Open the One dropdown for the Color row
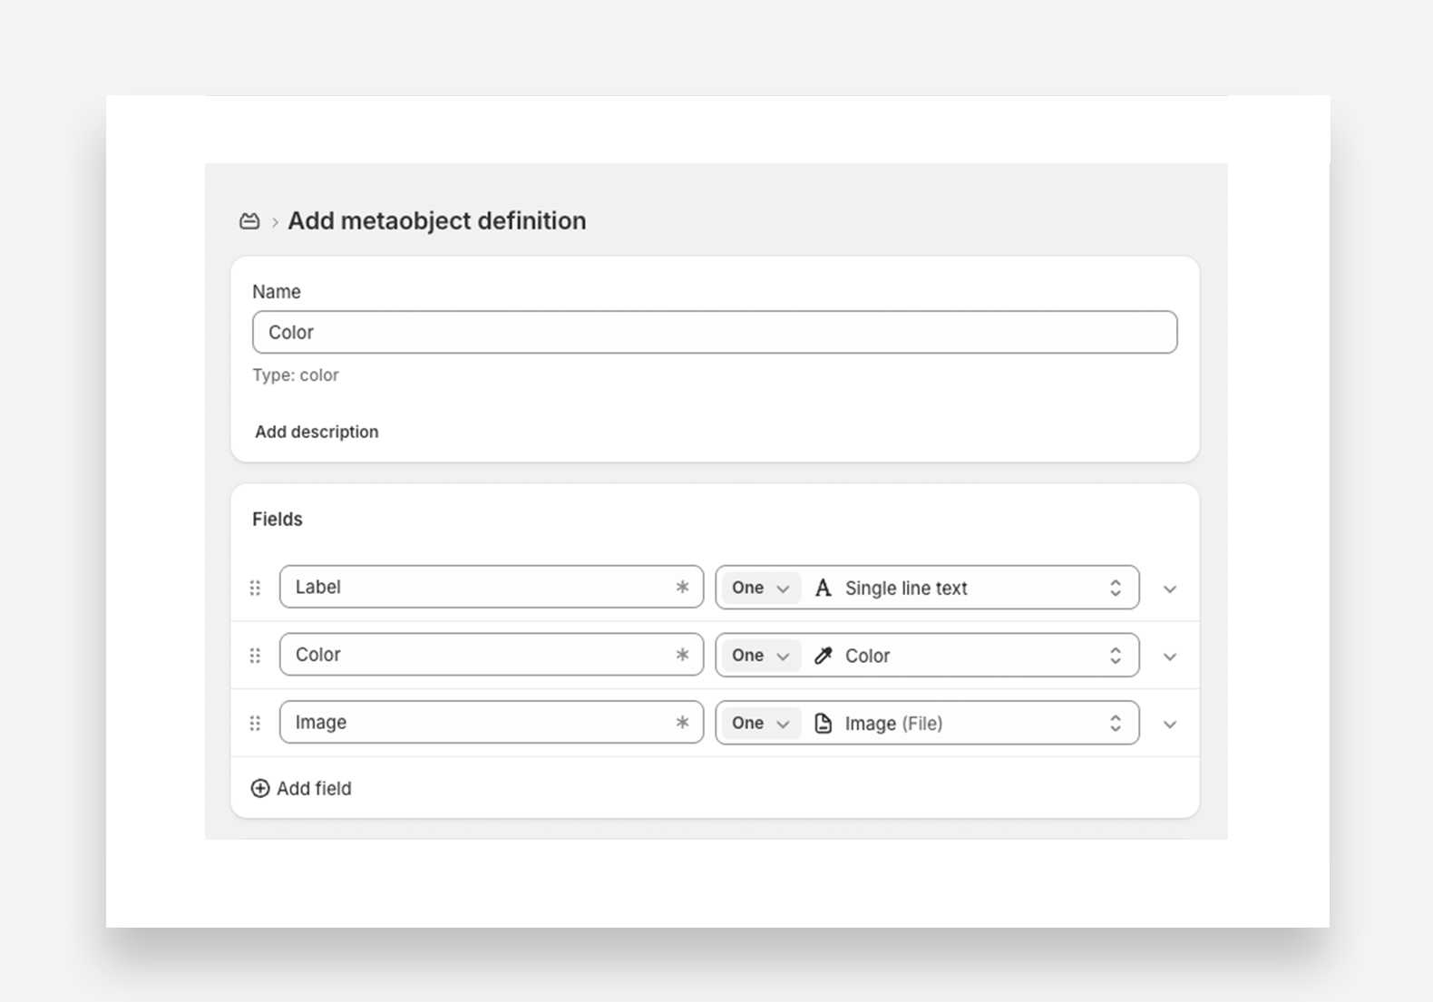 pyautogui.click(x=761, y=655)
